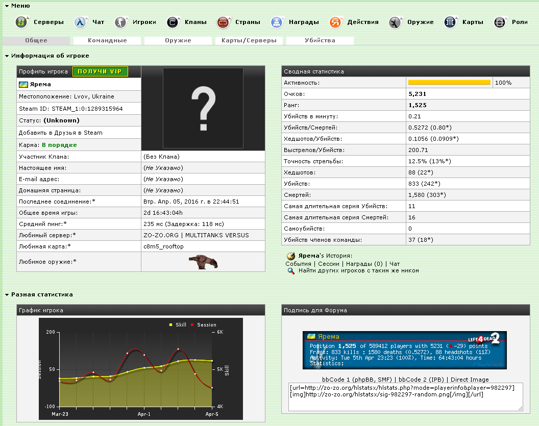The height and width of the screenshot is (426, 539).
Task: Click the Активность yellow progress bar
Action: pyautogui.click(x=449, y=82)
